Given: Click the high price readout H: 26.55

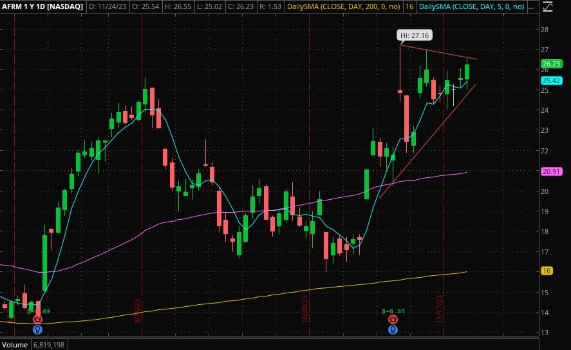Looking at the screenshot, I should (177, 6).
